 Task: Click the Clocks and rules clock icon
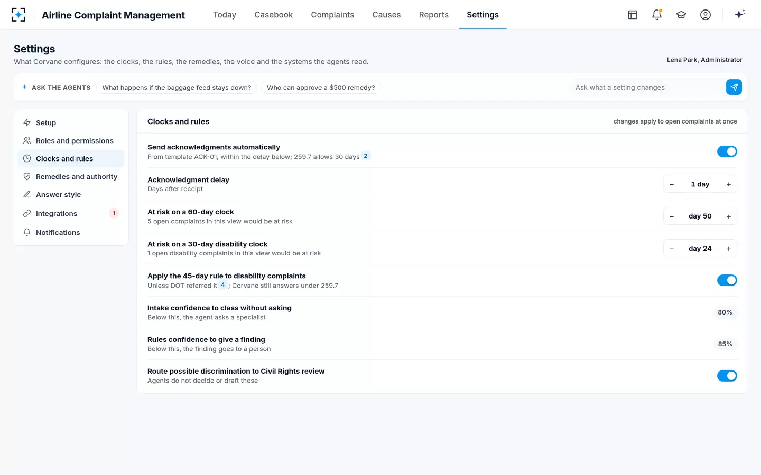point(27,158)
